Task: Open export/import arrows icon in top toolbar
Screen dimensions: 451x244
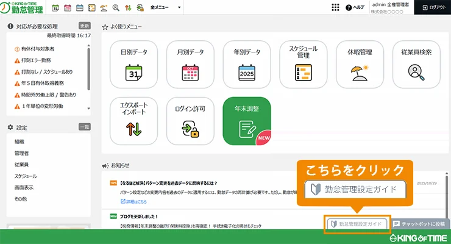Action: 128,8
